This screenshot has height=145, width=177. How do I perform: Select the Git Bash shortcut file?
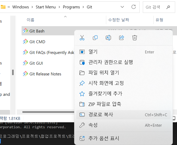[x=37, y=31]
